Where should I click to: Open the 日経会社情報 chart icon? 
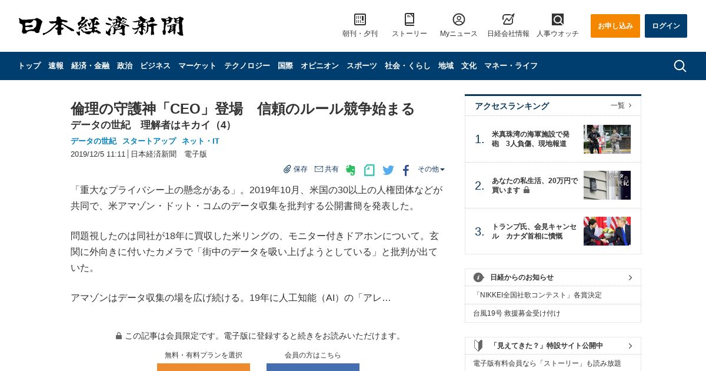tap(508, 19)
